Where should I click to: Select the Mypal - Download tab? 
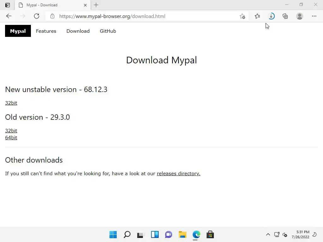click(53, 5)
